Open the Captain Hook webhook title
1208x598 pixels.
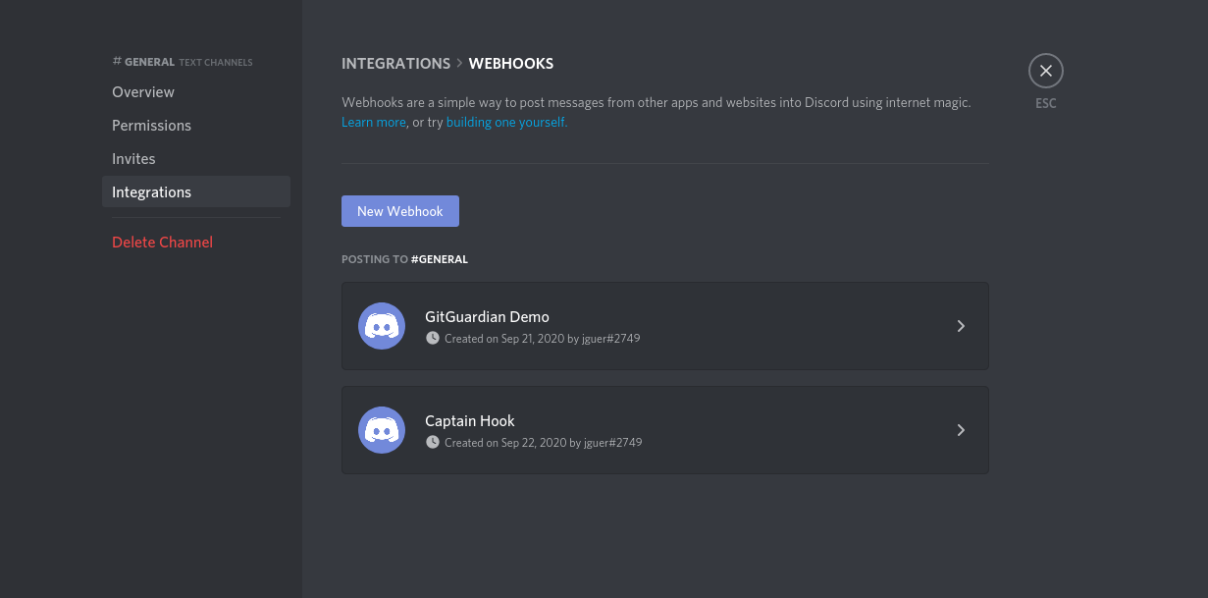coord(470,421)
